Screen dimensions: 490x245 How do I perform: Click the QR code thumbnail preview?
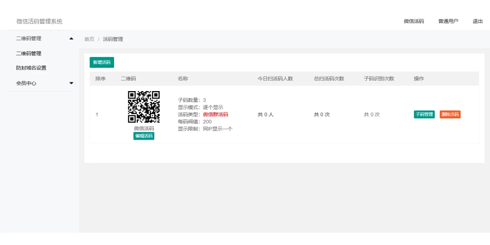144,106
